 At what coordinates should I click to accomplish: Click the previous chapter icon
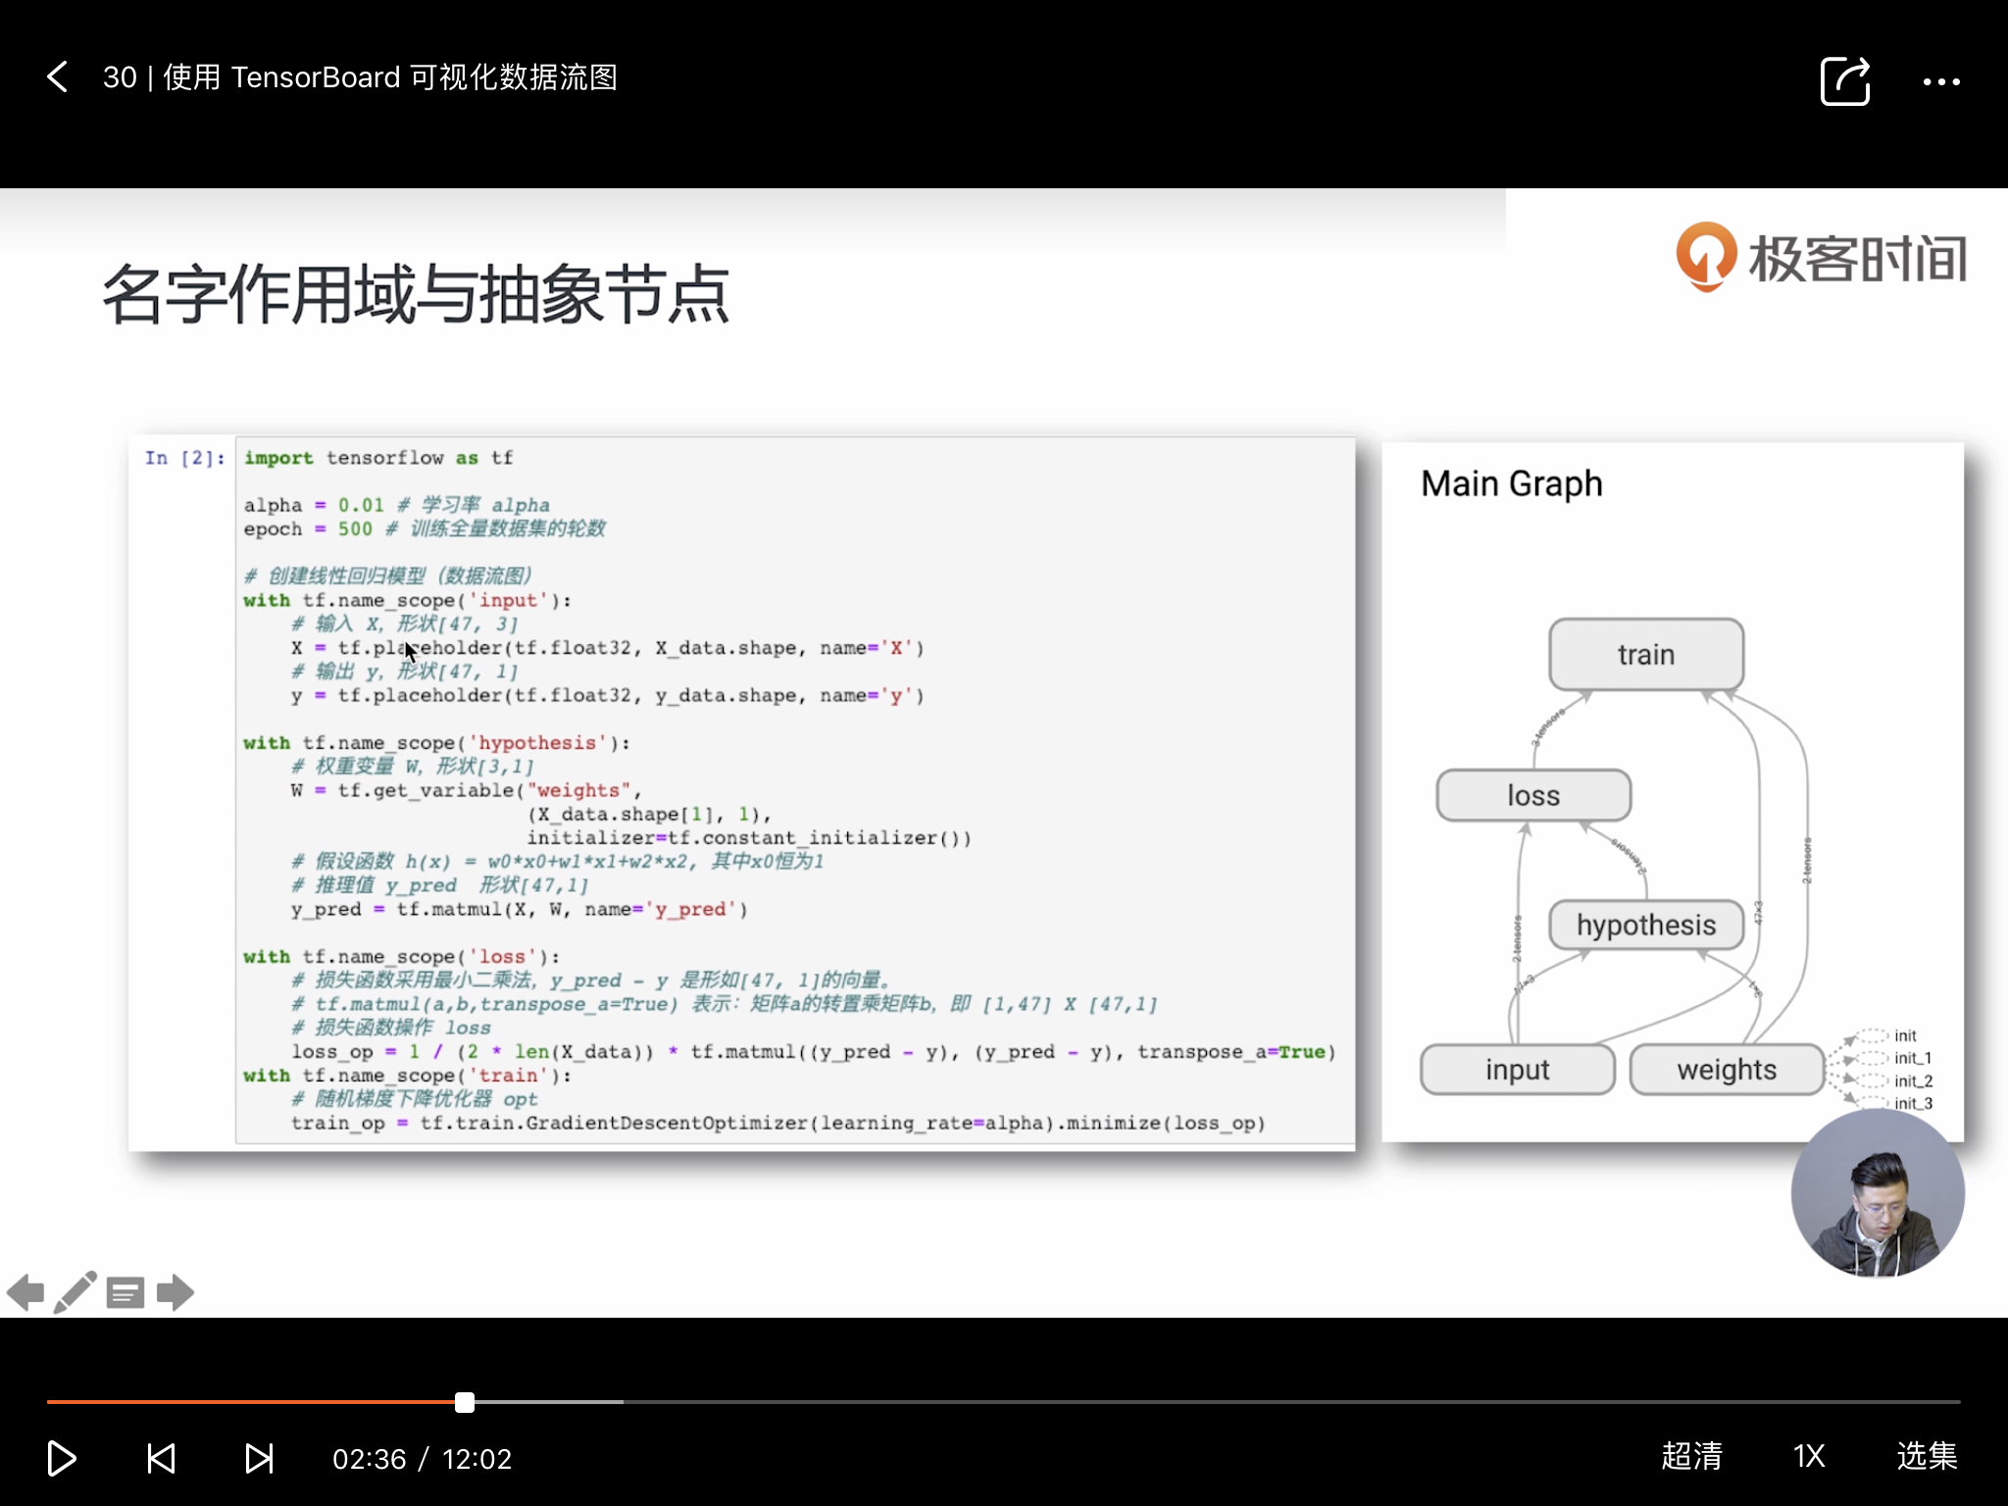[x=158, y=1457]
